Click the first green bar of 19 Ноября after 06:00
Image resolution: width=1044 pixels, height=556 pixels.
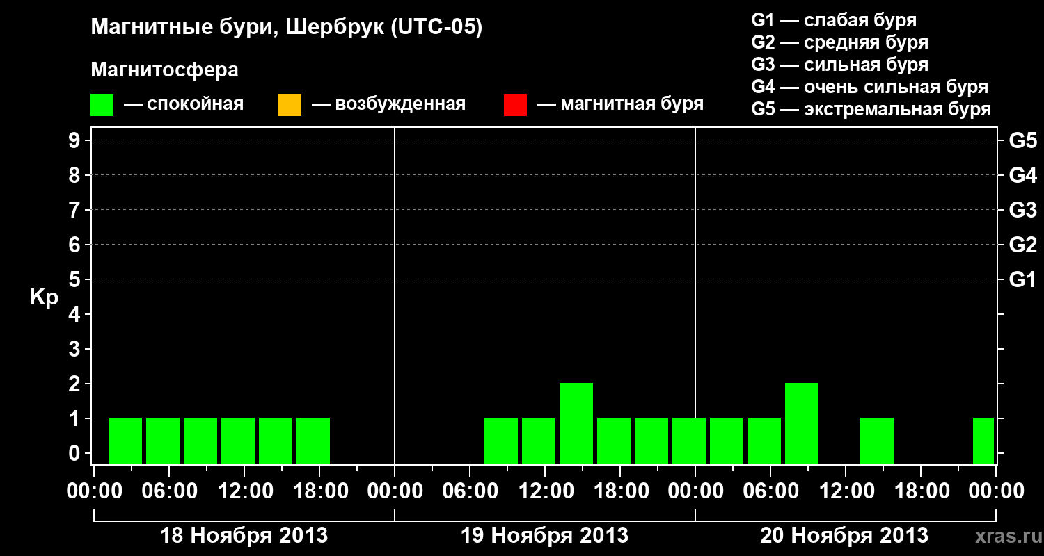tap(501, 441)
